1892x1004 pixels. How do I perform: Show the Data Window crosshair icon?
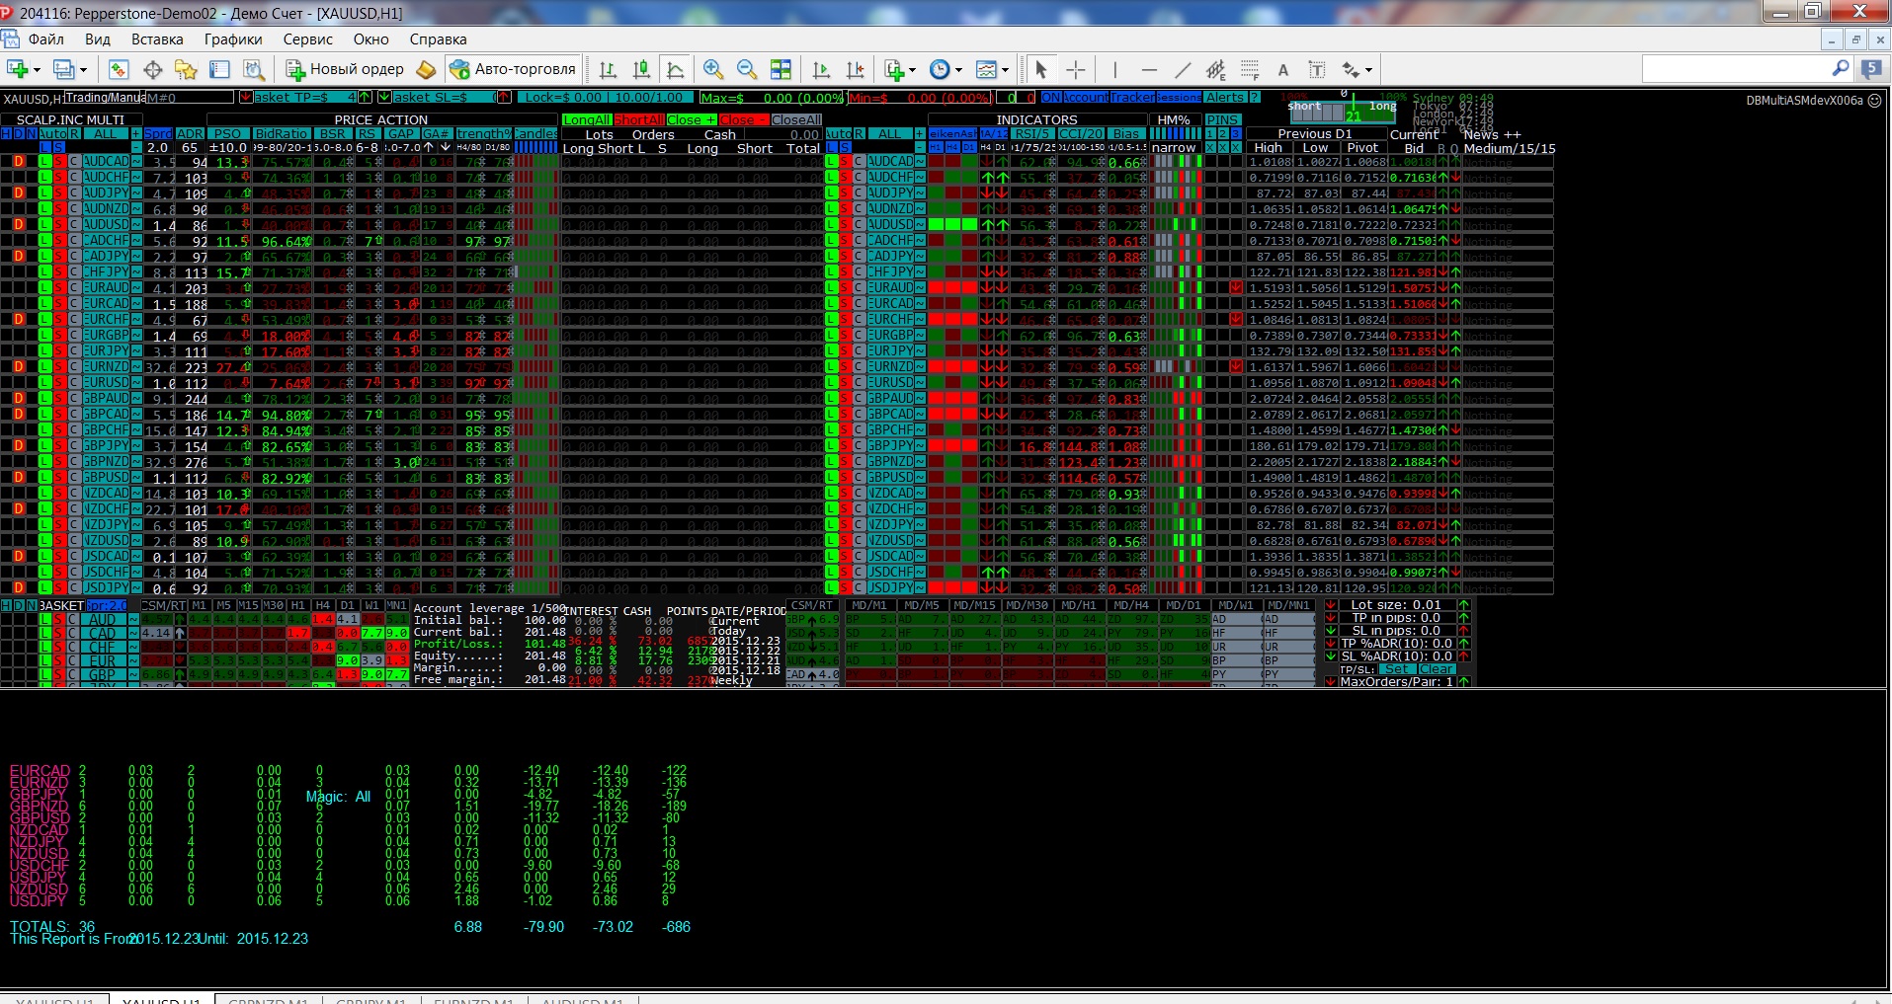pos(152,69)
